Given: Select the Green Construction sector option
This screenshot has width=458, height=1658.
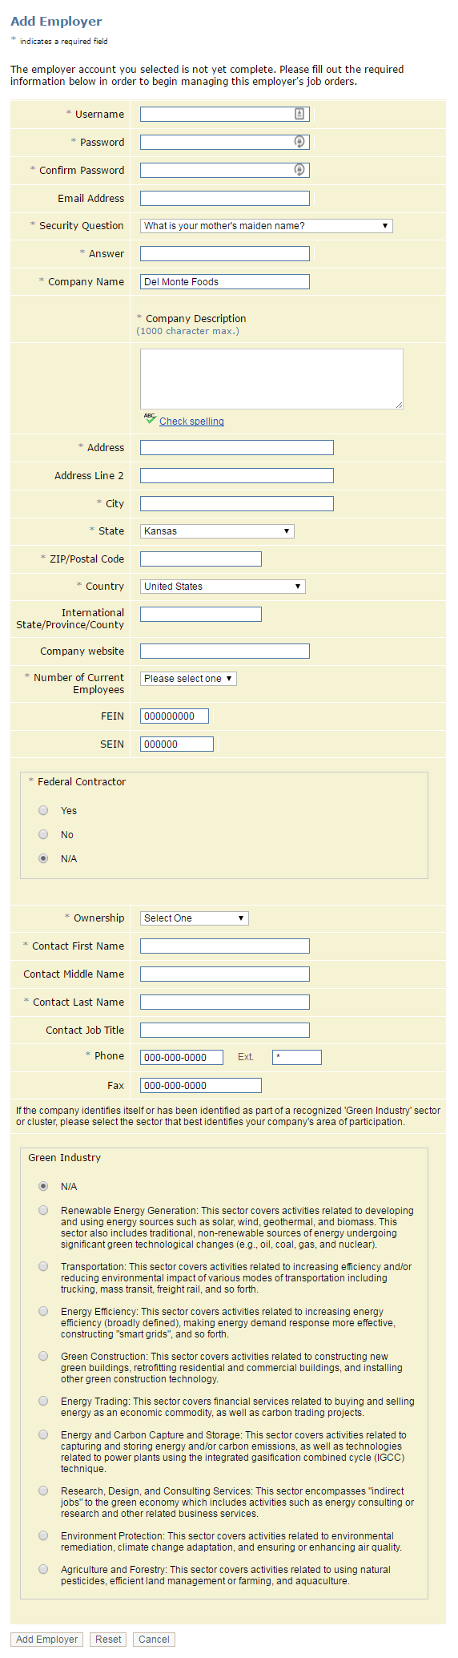Looking at the screenshot, I should [43, 1356].
